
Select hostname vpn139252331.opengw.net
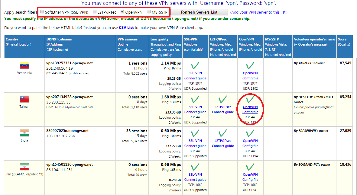(x=70, y=63)
